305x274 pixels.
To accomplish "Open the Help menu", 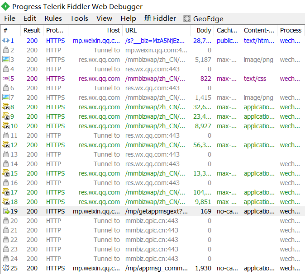I will 128,19.
